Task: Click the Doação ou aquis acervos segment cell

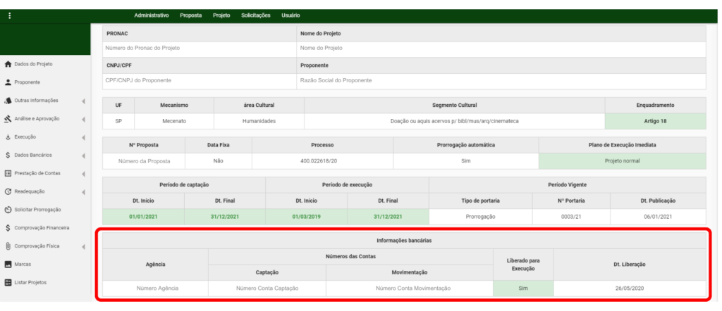Action: [x=455, y=121]
